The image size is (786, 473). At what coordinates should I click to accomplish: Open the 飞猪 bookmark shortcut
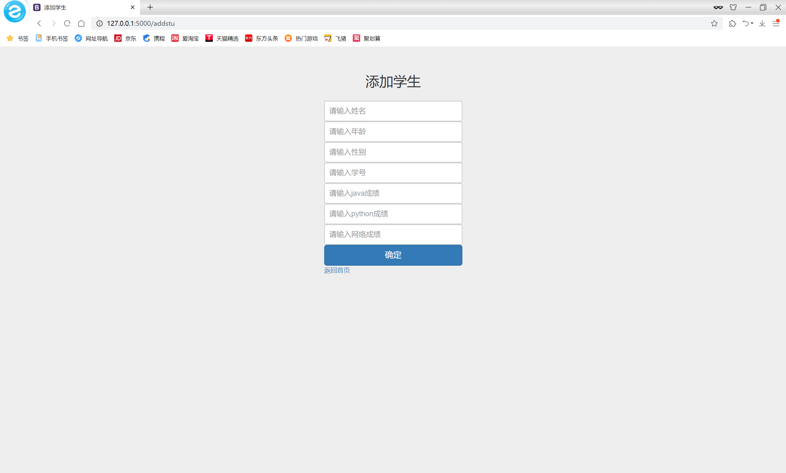pos(335,38)
